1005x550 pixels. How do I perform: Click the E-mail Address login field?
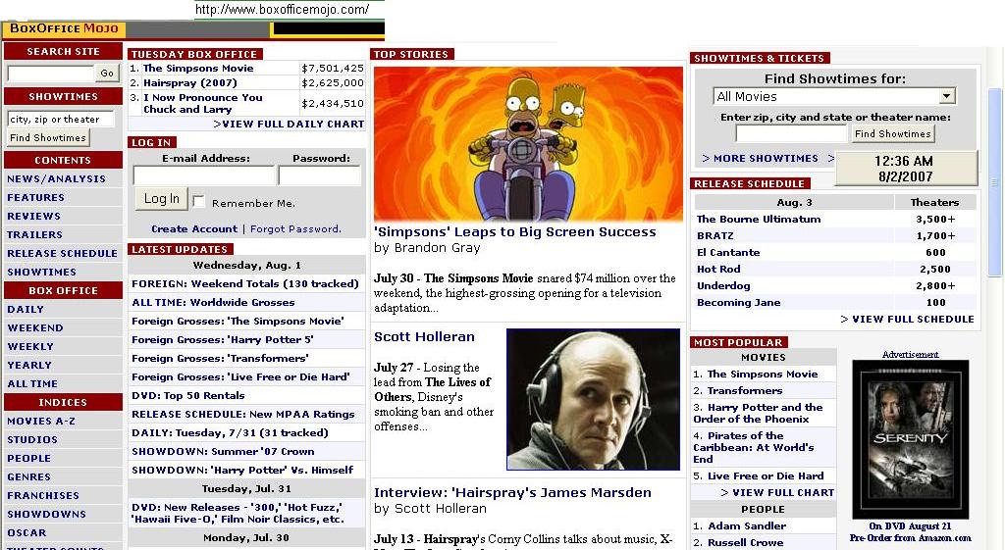click(204, 175)
